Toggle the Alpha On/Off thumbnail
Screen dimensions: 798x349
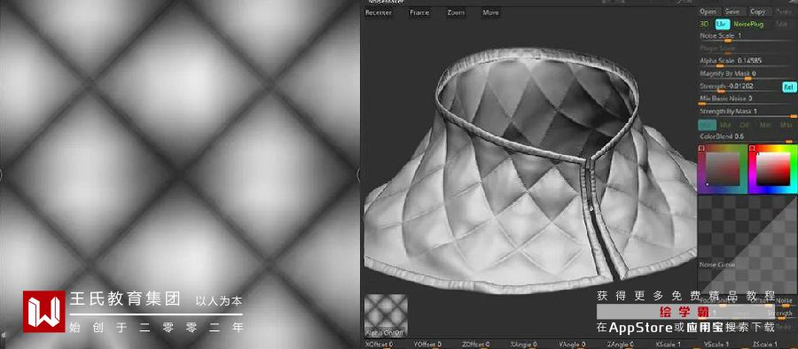(x=386, y=314)
